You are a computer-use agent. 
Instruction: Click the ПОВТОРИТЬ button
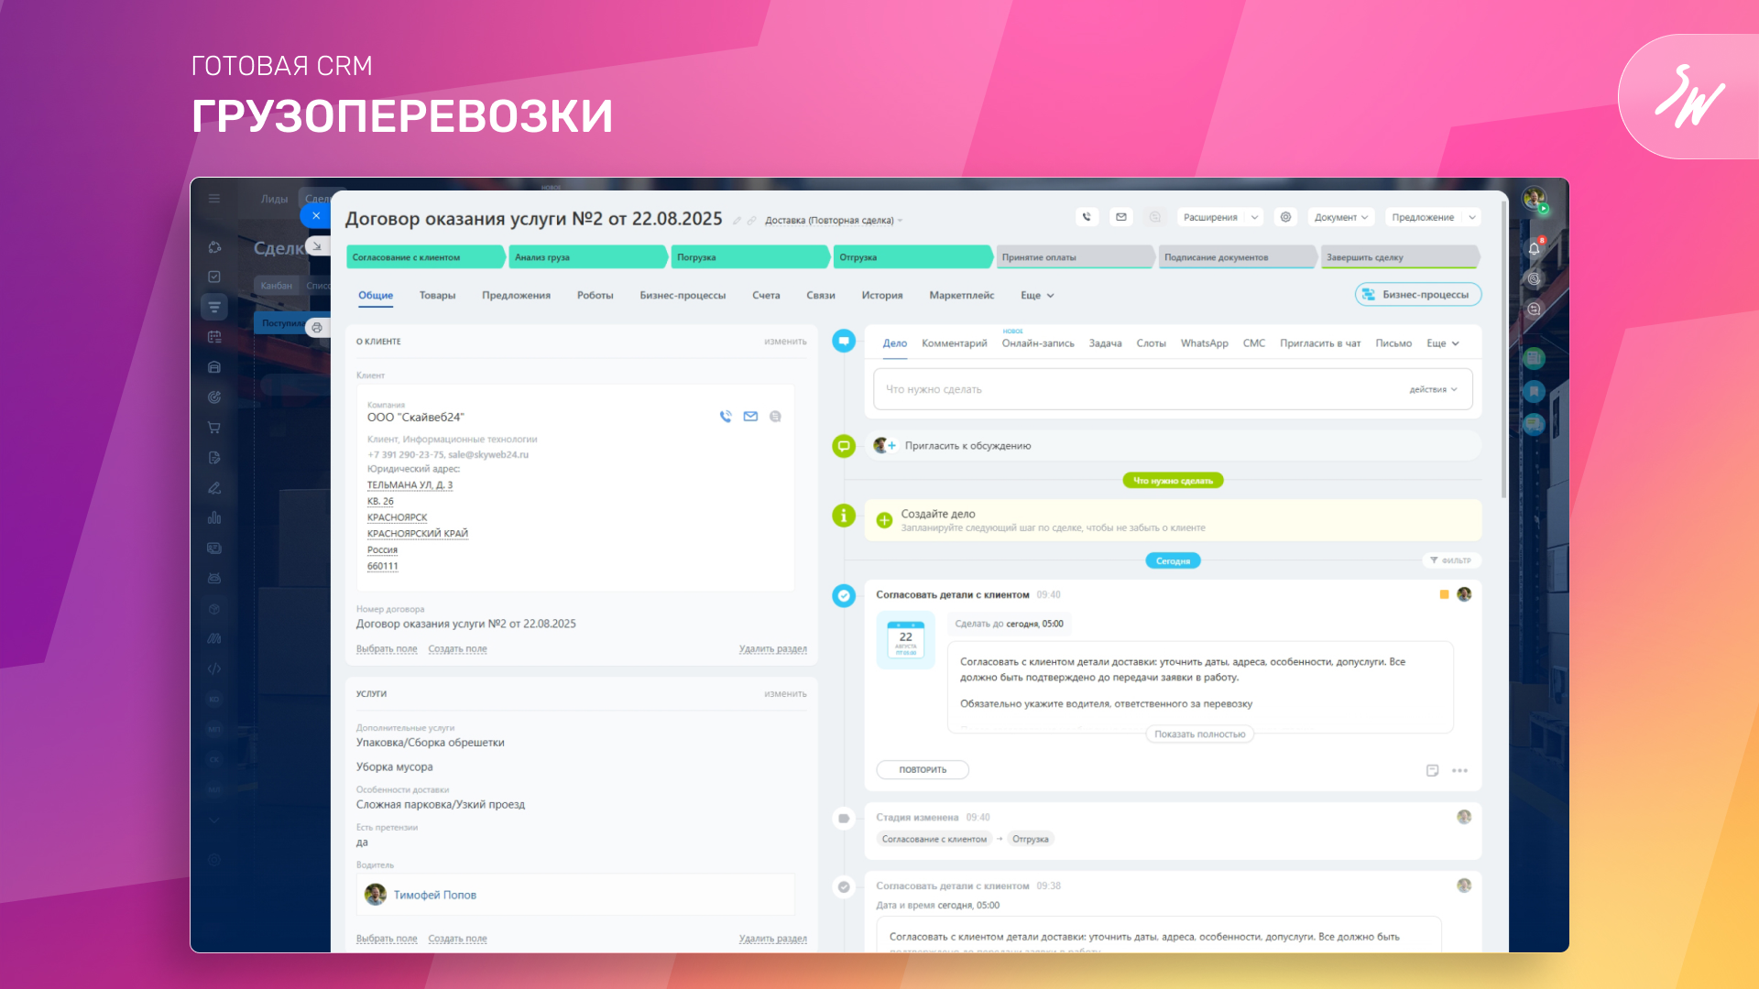922,770
